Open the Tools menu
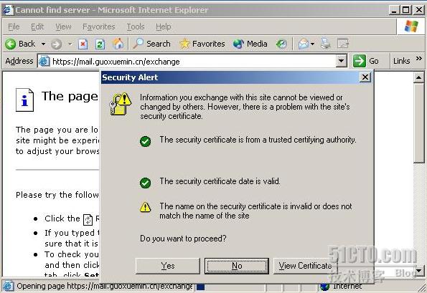 (x=136, y=27)
